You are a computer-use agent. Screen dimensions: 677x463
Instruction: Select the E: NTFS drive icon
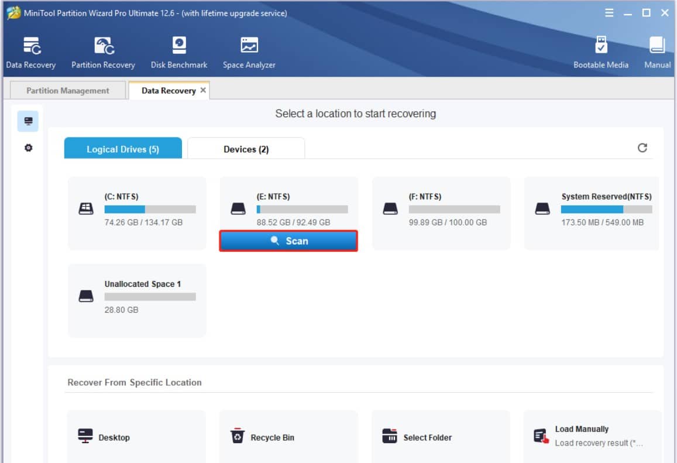(238, 209)
